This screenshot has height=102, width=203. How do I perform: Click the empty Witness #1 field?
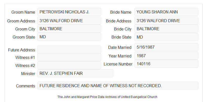tap(69, 57)
